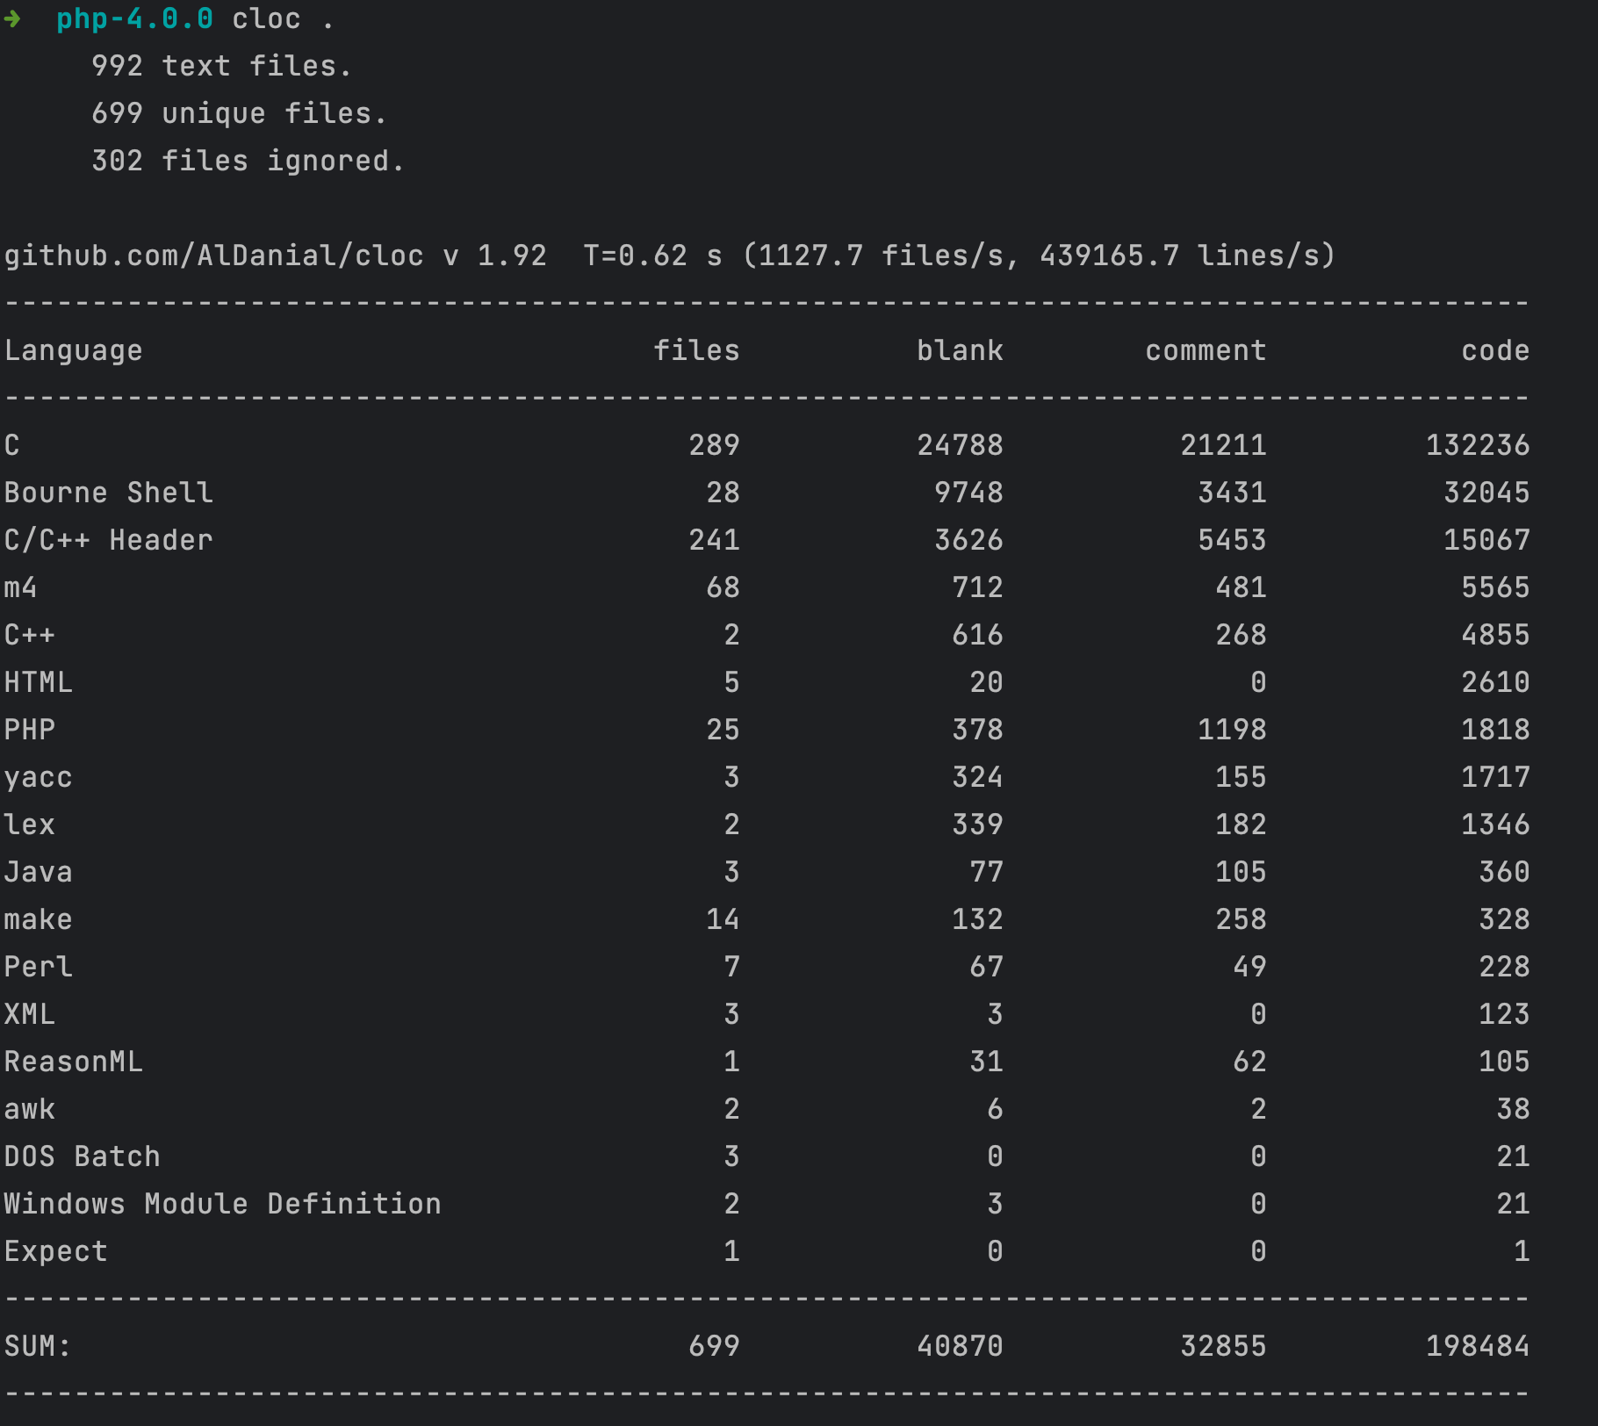Click the 'awk' row label
Screen dimensions: 1598x1426
(x=29, y=1109)
